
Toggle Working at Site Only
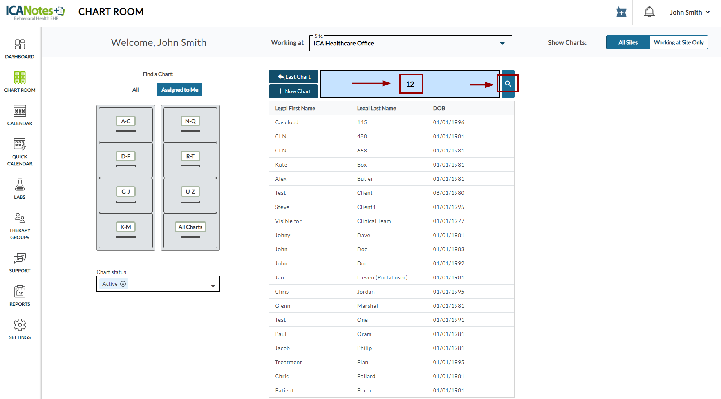point(678,42)
